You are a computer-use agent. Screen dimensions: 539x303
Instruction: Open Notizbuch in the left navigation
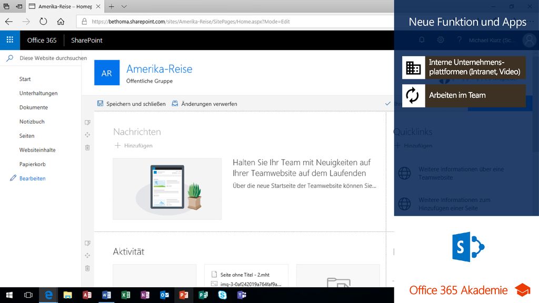[32, 122]
